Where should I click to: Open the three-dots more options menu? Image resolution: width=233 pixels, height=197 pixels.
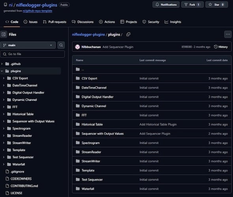click(228, 34)
